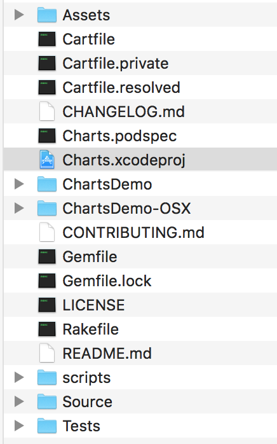Screen dimensions: 277x444
Task: Expand the Tests folder disclosure triangle
Action: point(19,426)
